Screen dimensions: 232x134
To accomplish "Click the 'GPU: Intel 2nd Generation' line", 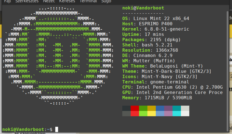I will (x=173, y=93).
